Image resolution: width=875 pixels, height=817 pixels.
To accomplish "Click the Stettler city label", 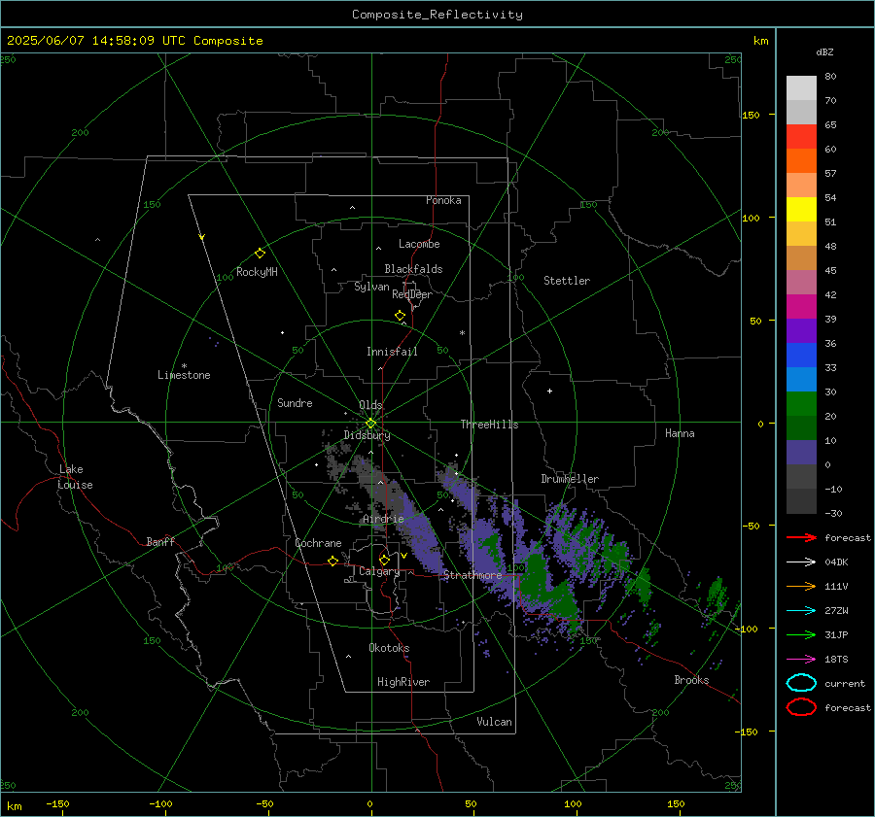I will click(567, 281).
